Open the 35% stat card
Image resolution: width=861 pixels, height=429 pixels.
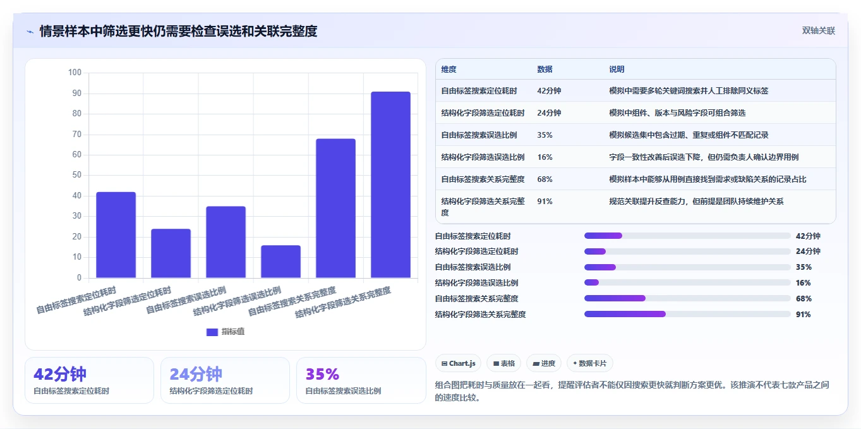(x=361, y=380)
